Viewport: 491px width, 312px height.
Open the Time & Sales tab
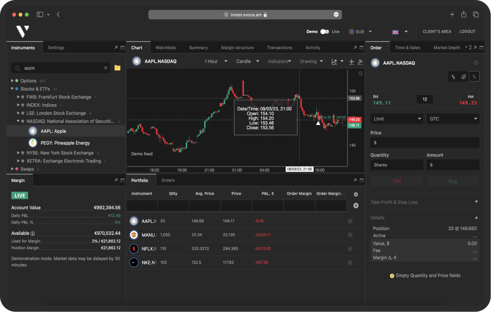tap(408, 48)
